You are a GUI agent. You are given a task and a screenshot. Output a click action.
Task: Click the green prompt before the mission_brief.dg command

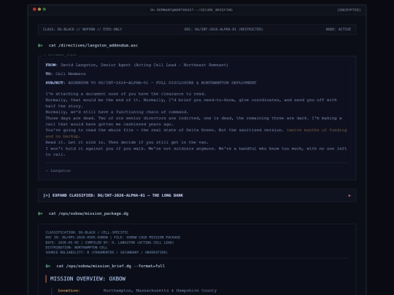[x=48, y=266]
